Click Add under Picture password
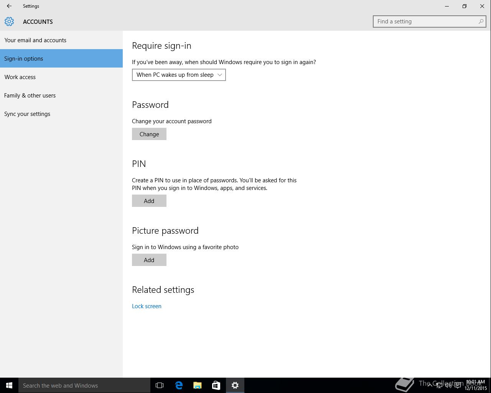Screen dimensions: 491x393 [x=149, y=260]
